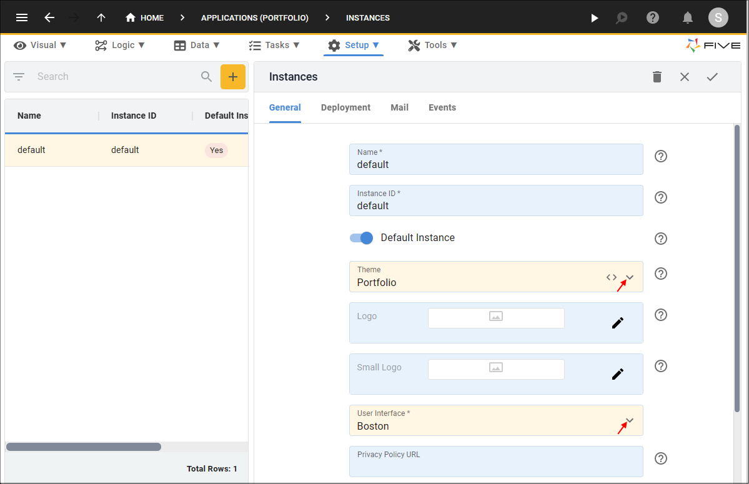Click the Instance ID input field
This screenshot has width=749, height=484.
pos(496,200)
